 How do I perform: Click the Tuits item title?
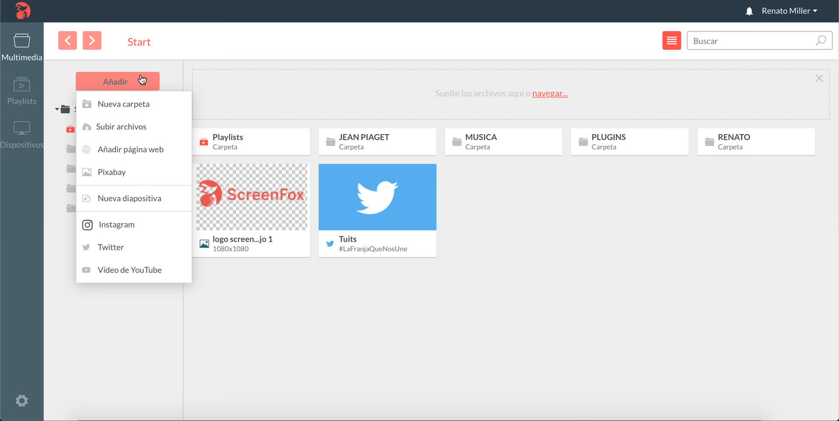tap(347, 239)
